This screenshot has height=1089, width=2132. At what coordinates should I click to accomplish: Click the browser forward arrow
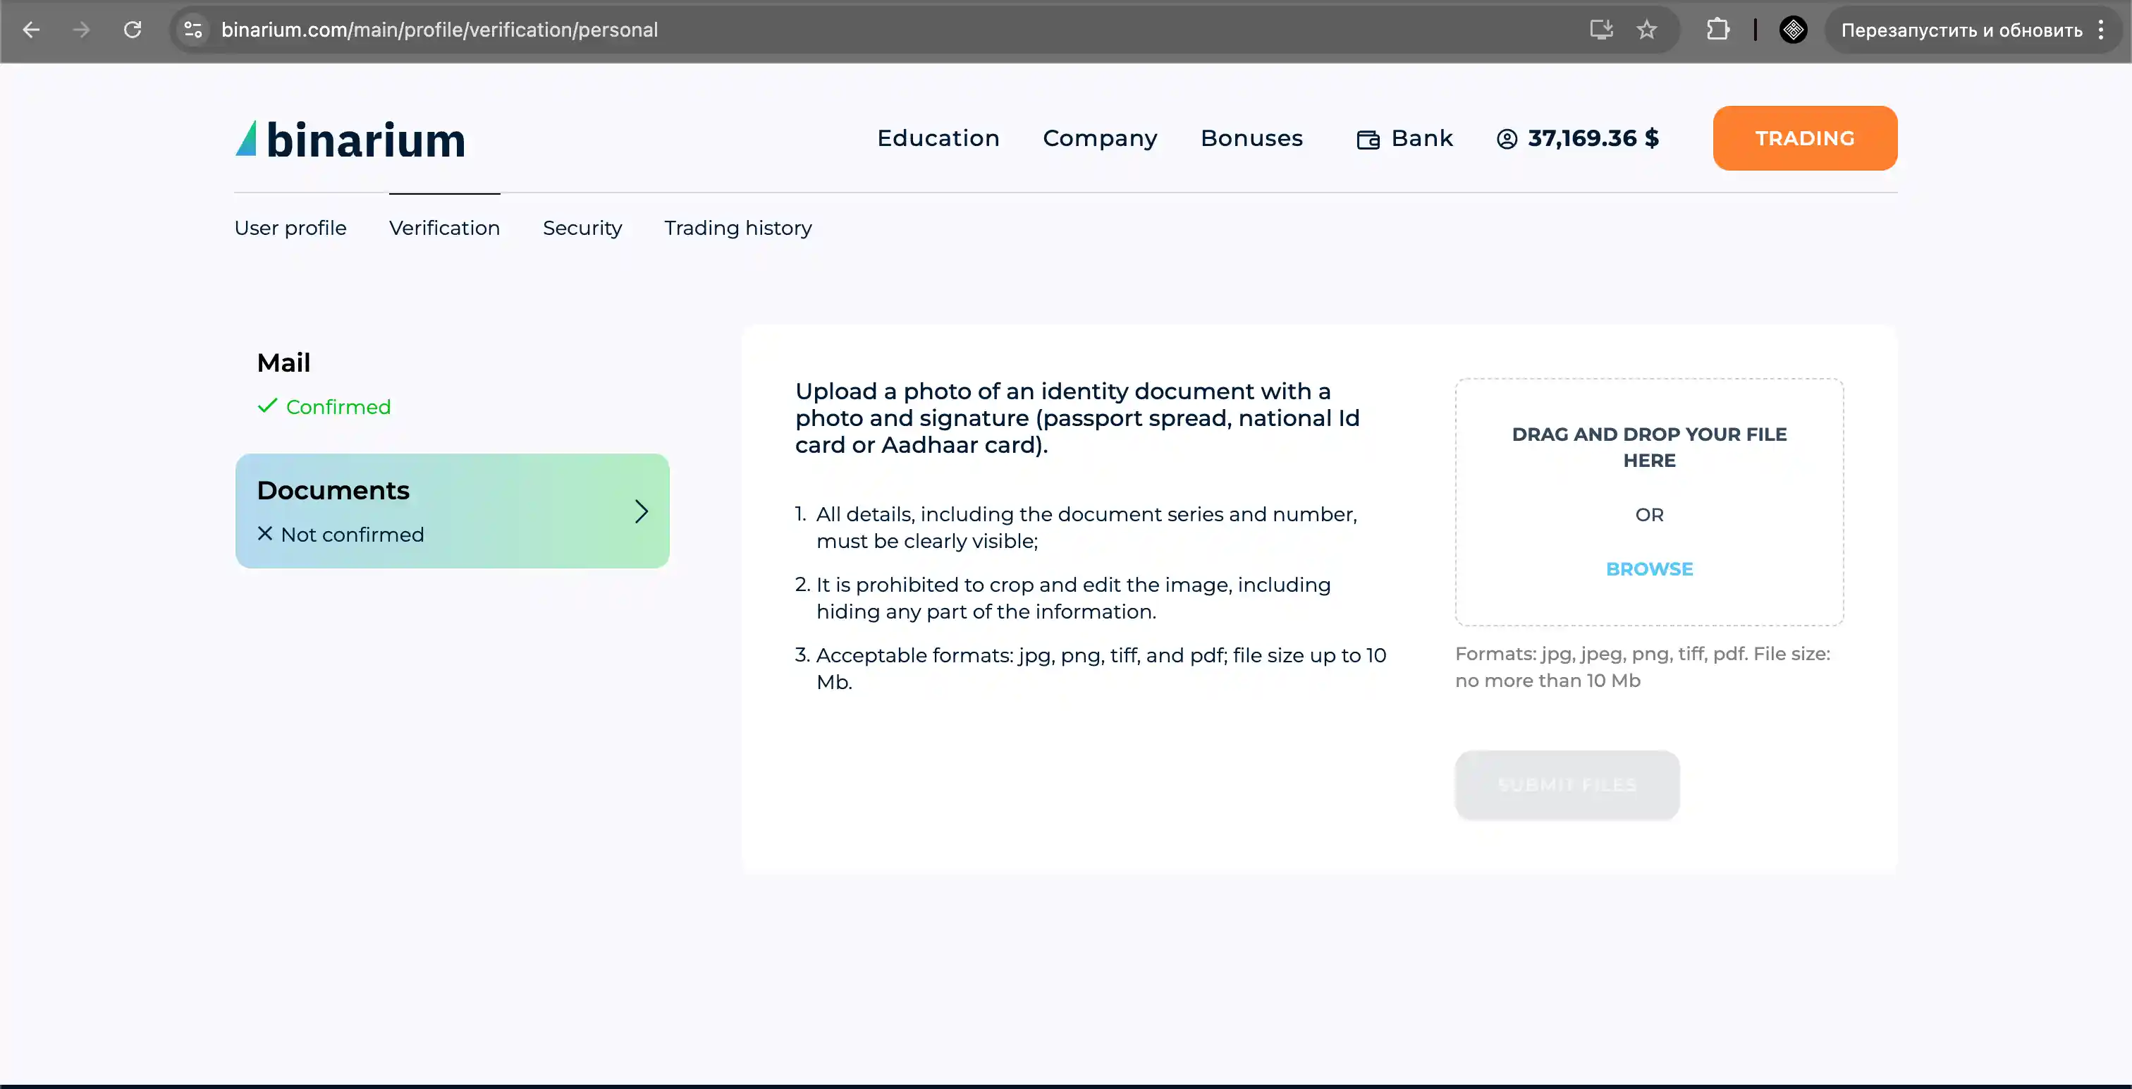coord(81,30)
